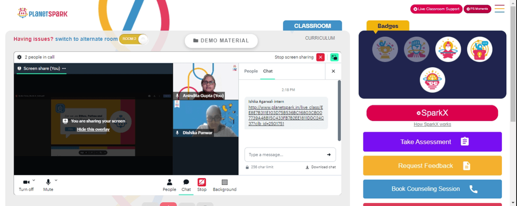Click Request Feedback button
This screenshot has height=206, width=517.
coord(432,166)
